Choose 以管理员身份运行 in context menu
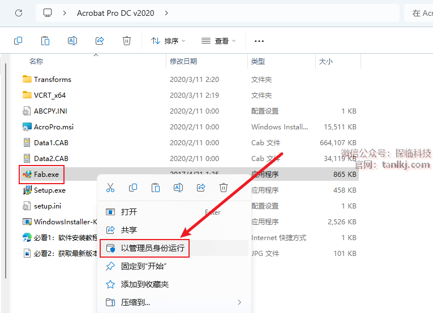Screen dimensions: 433x313 [174, 248]
